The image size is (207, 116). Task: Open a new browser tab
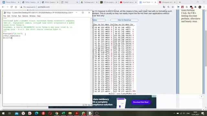coord(180,2)
